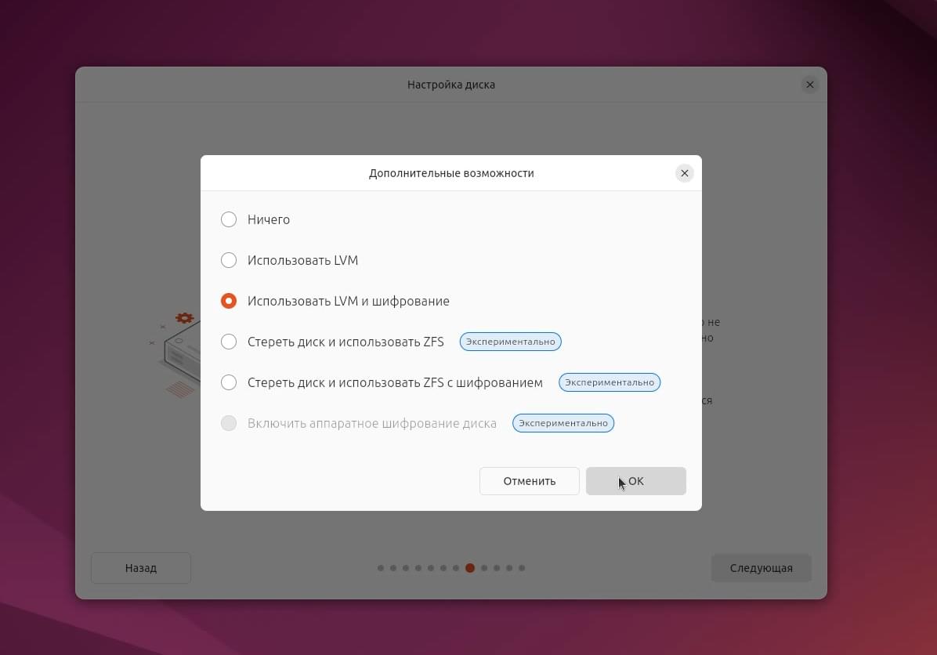Click the "Отменить" button

(530, 481)
